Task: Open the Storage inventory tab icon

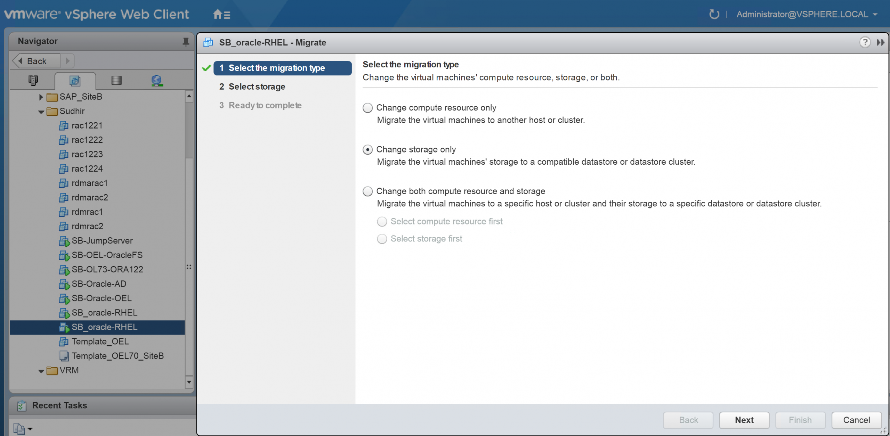Action: 116,81
